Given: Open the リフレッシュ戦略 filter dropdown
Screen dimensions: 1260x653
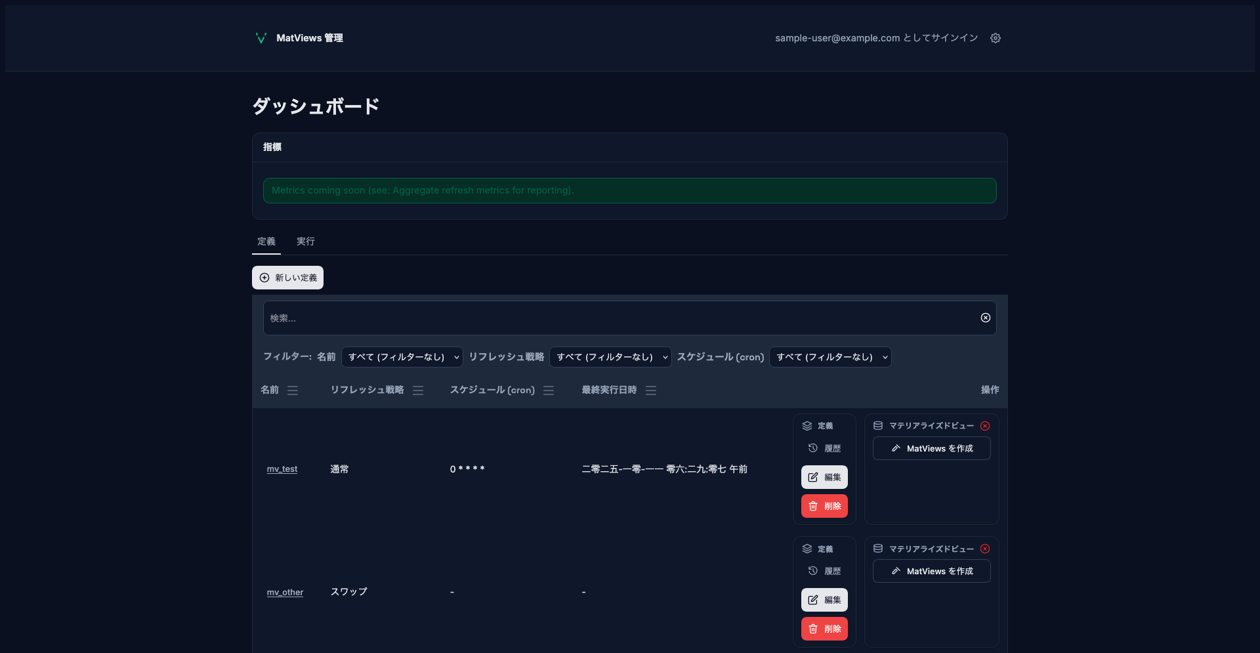Looking at the screenshot, I should pyautogui.click(x=610, y=357).
